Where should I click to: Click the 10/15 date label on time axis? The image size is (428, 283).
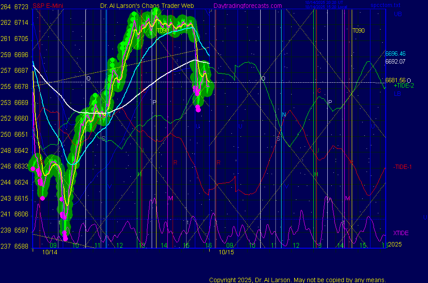click(226, 252)
